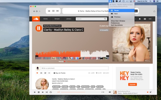This screenshot has width=161, height=100.
Task: Click the bailey tag
Action: pyautogui.click(x=65, y=87)
